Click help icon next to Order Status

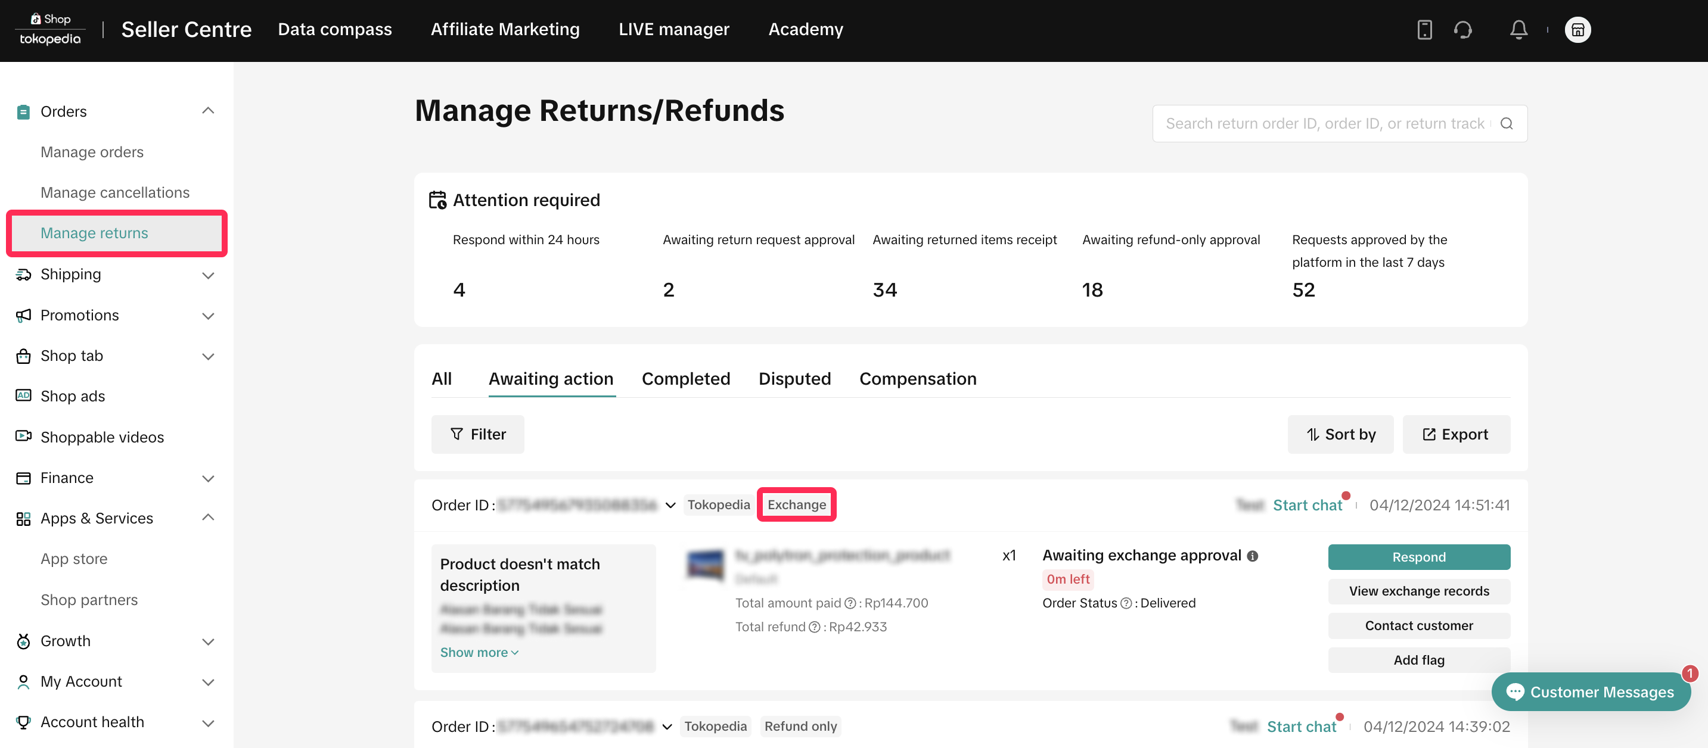coord(1125,603)
